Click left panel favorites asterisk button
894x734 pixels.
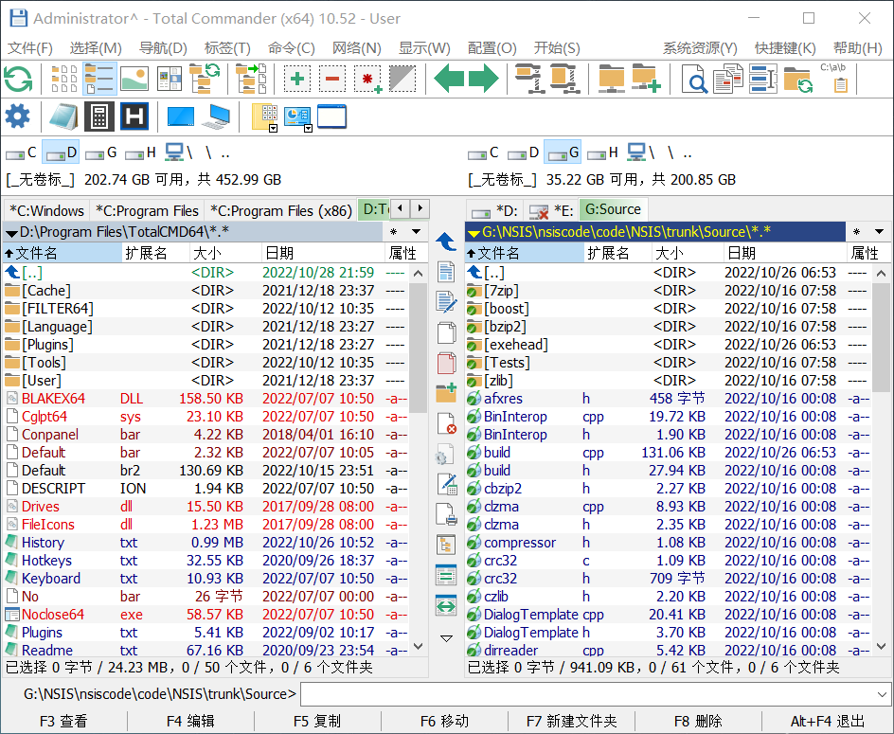pos(394,232)
